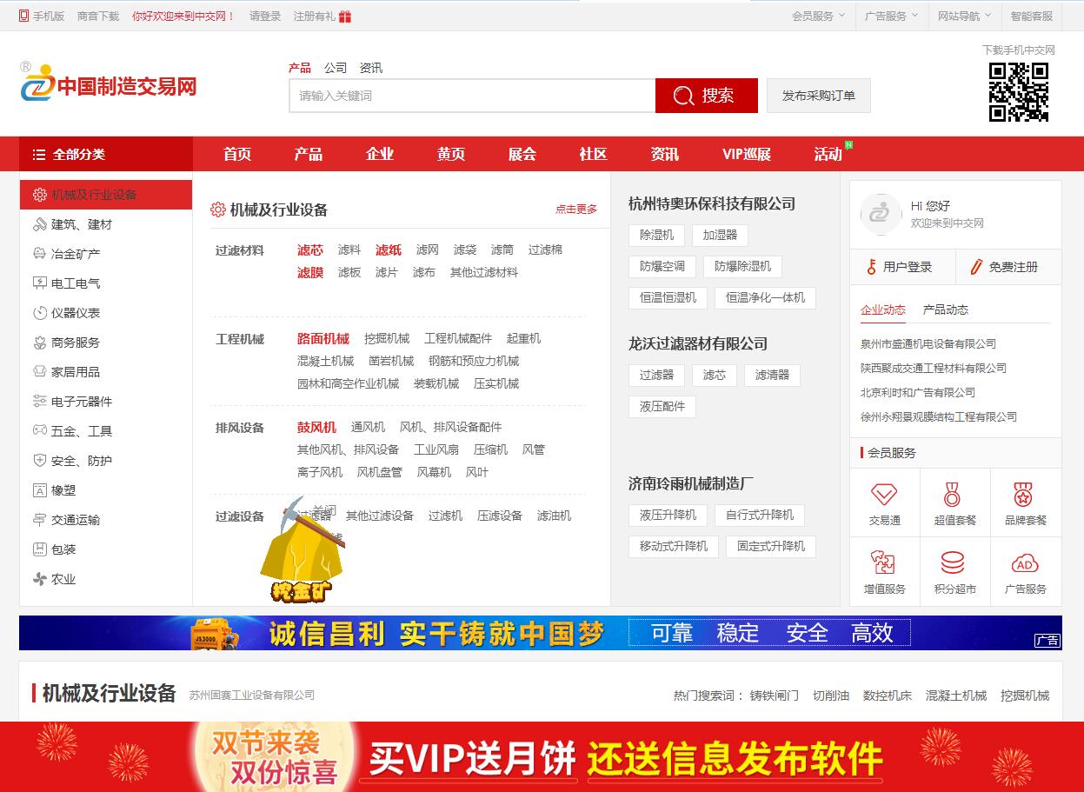Click the 混凝土机械 hot search keyword
The width and height of the screenshot is (1084, 792).
[956, 695]
